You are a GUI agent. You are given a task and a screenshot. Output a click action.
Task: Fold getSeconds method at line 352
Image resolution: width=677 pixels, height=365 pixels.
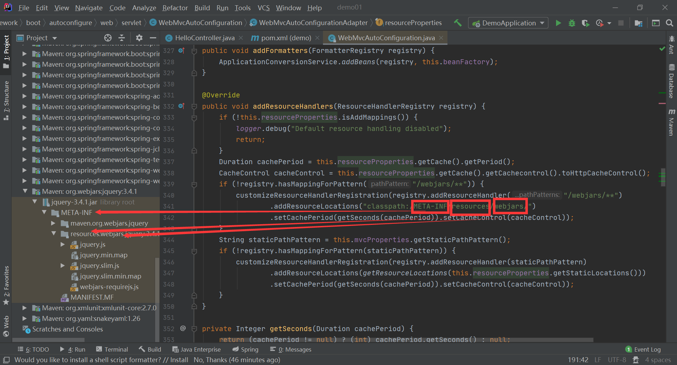coord(194,329)
